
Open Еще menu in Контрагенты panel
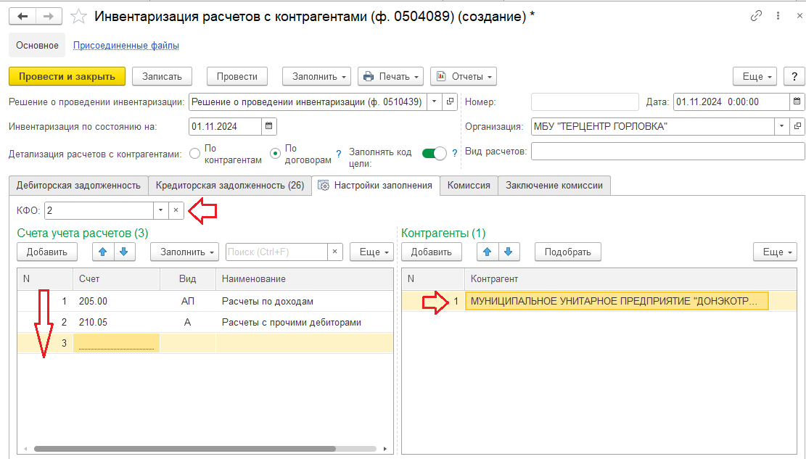click(775, 252)
